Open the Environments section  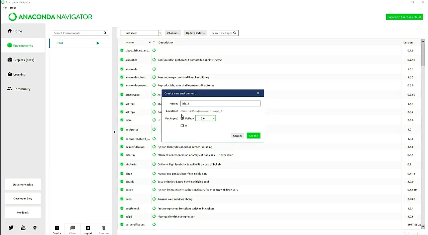(23, 46)
